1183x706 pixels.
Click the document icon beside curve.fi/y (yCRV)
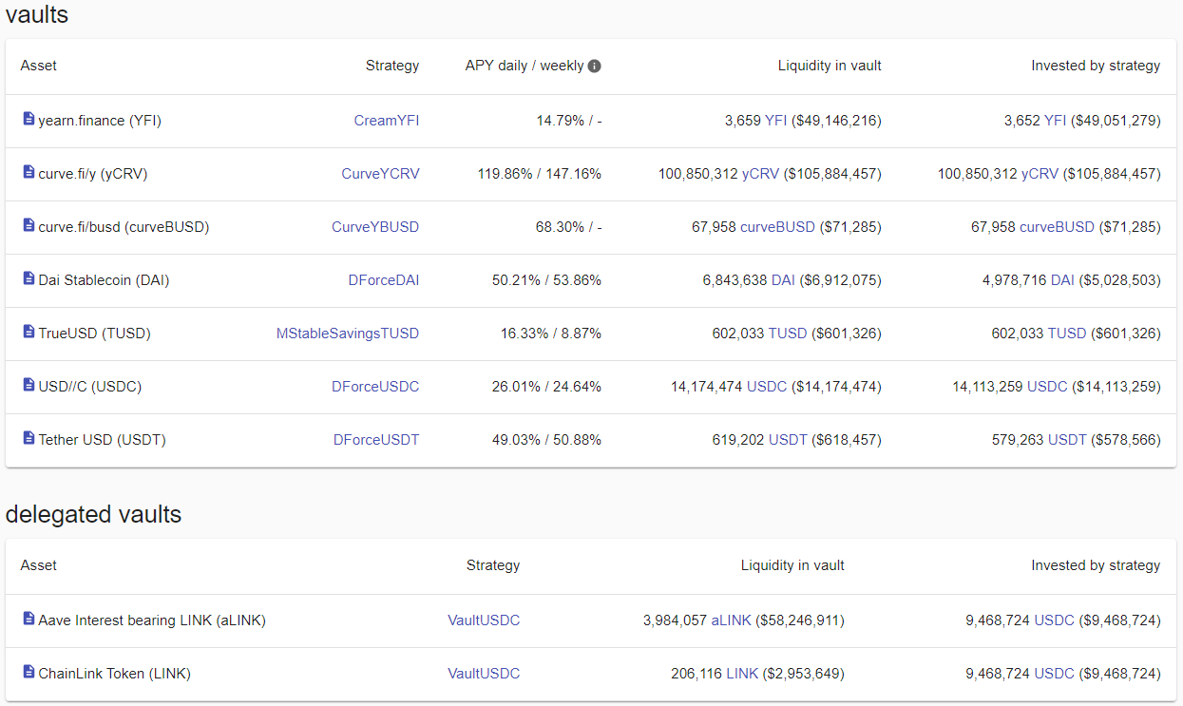click(29, 173)
